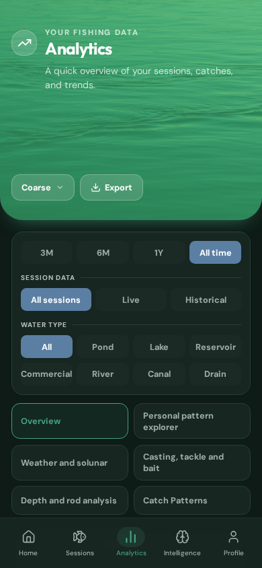Open the Coarse category dropdown
Viewport: 262px width, 568px height.
[x=43, y=187]
